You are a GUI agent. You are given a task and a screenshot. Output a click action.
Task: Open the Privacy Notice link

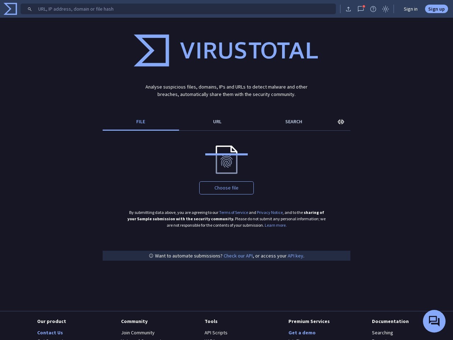click(x=270, y=212)
